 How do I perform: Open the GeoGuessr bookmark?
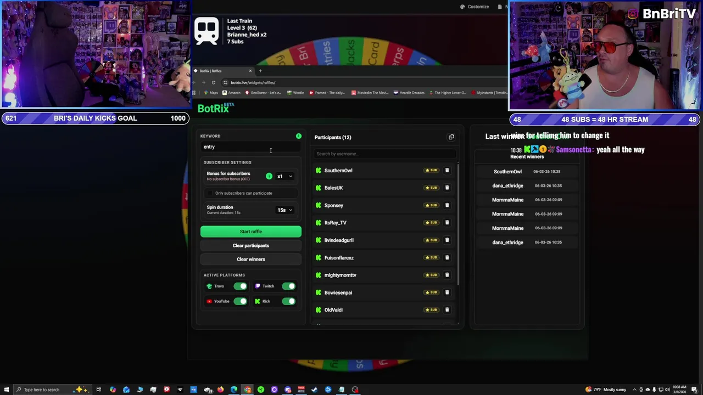coord(264,93)
